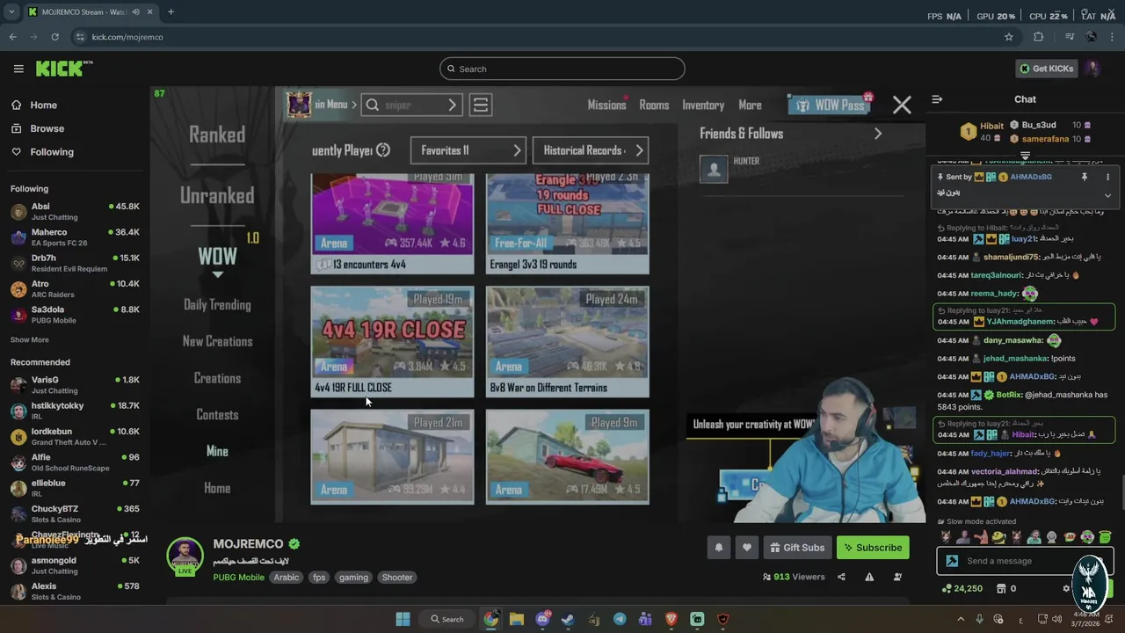
Task: Open browser extensions puzzle icon
Action: pos(1039,37)
